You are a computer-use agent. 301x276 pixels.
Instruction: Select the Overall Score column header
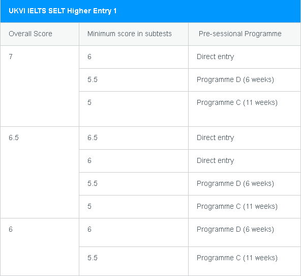[x=31, y=34]
